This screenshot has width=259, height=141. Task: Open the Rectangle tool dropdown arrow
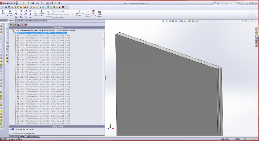point(18,15)
